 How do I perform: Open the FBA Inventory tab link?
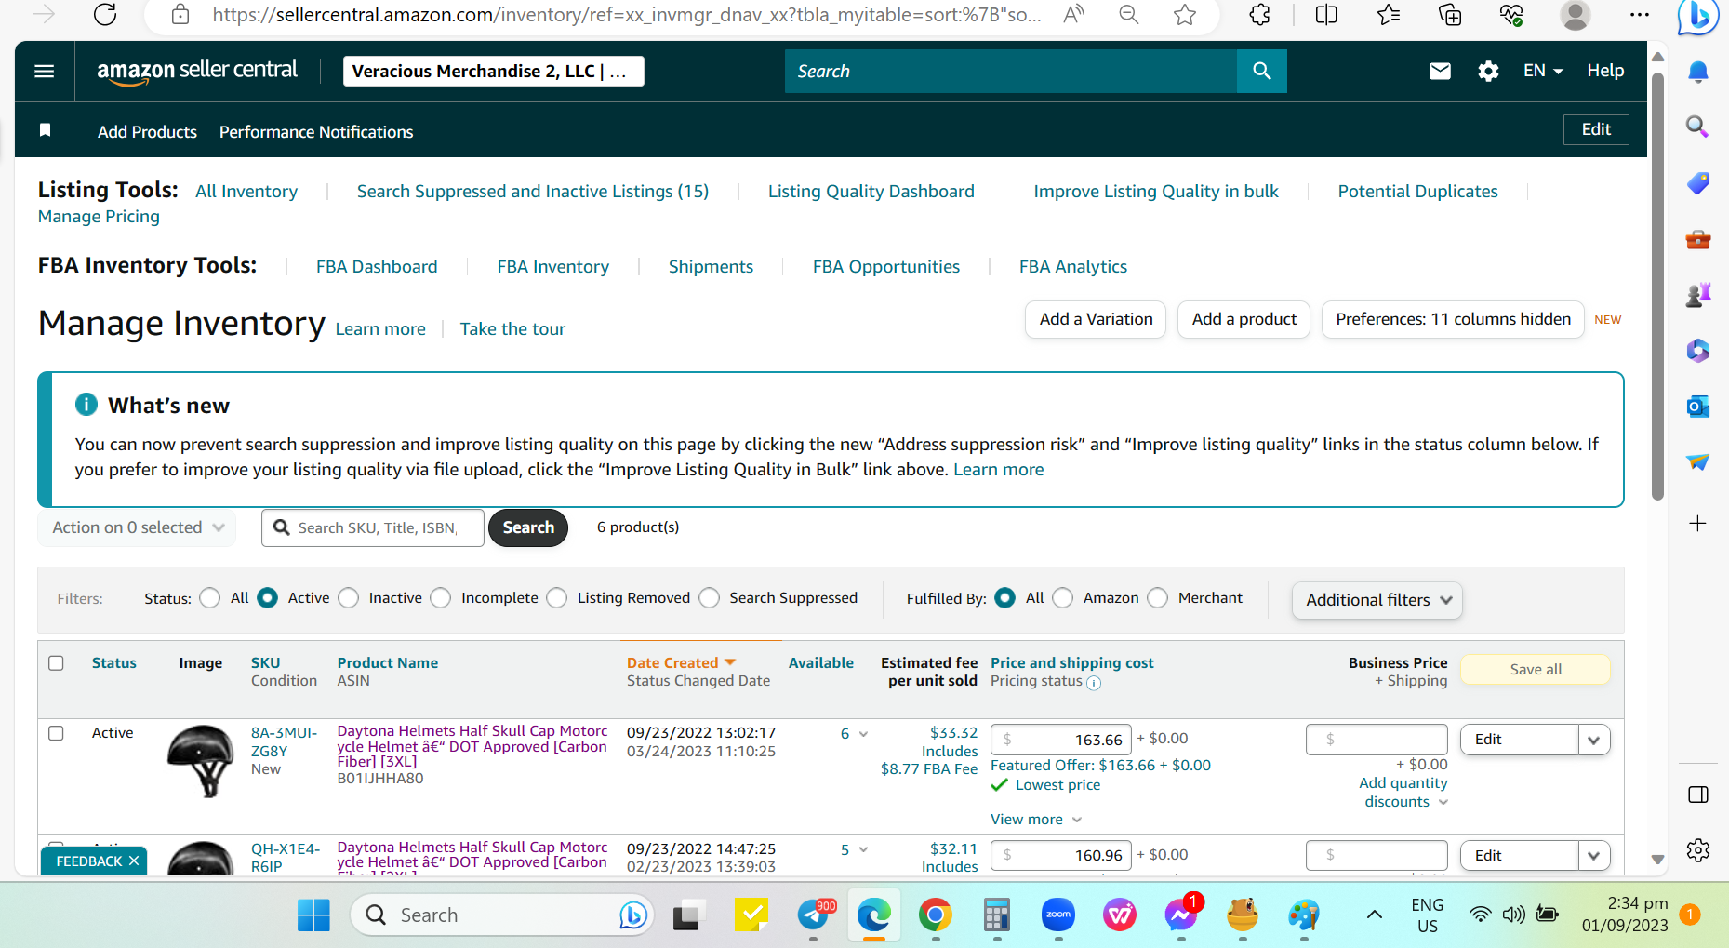pos(552,267)
